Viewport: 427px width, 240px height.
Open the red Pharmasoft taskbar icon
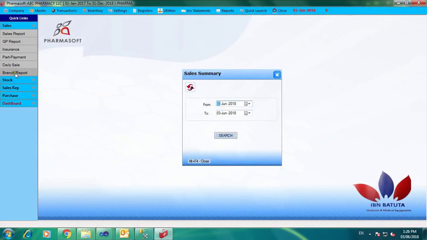point(163,234)
